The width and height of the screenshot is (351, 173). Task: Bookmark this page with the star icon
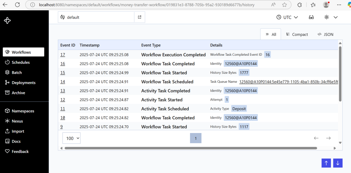tap(284, 5)
